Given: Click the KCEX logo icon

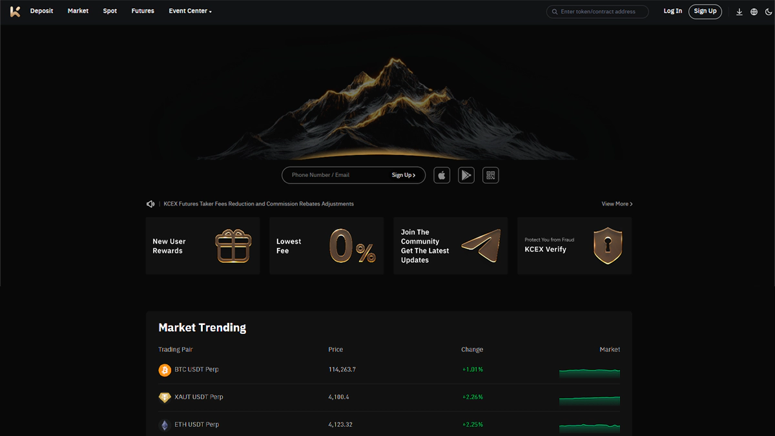Looking at the screenshot, I should [15, 11].
